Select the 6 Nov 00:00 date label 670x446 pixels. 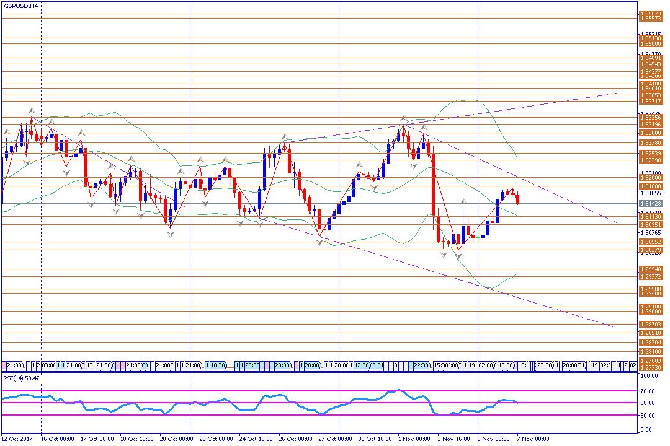click(494, 439)
